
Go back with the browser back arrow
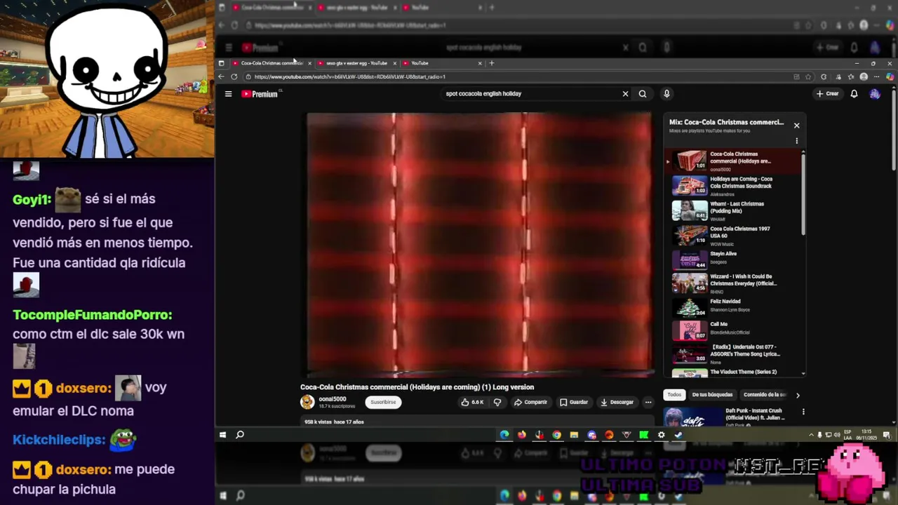click(x=222, y=76)
